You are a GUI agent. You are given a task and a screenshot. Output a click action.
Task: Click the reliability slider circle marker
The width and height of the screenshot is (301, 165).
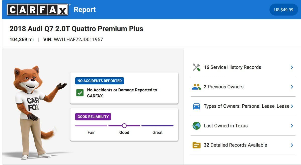[x=124, y=126]
